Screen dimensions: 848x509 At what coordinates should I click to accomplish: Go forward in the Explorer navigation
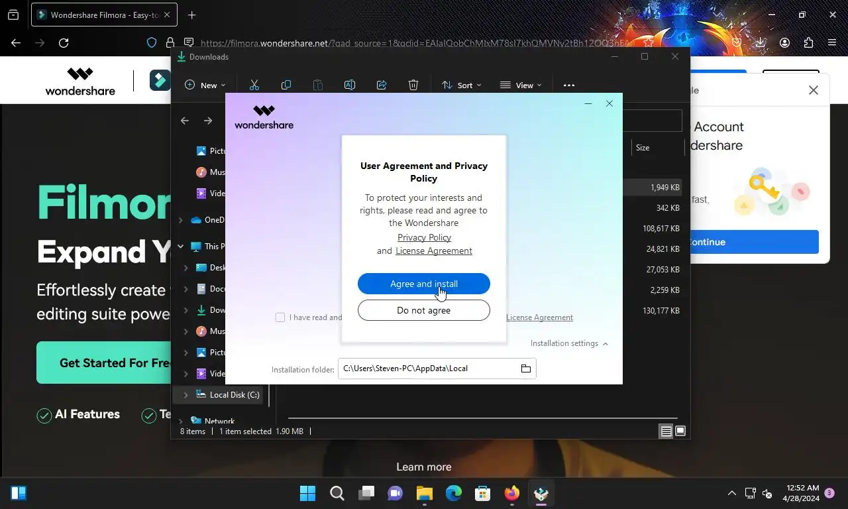coord(208,121)
